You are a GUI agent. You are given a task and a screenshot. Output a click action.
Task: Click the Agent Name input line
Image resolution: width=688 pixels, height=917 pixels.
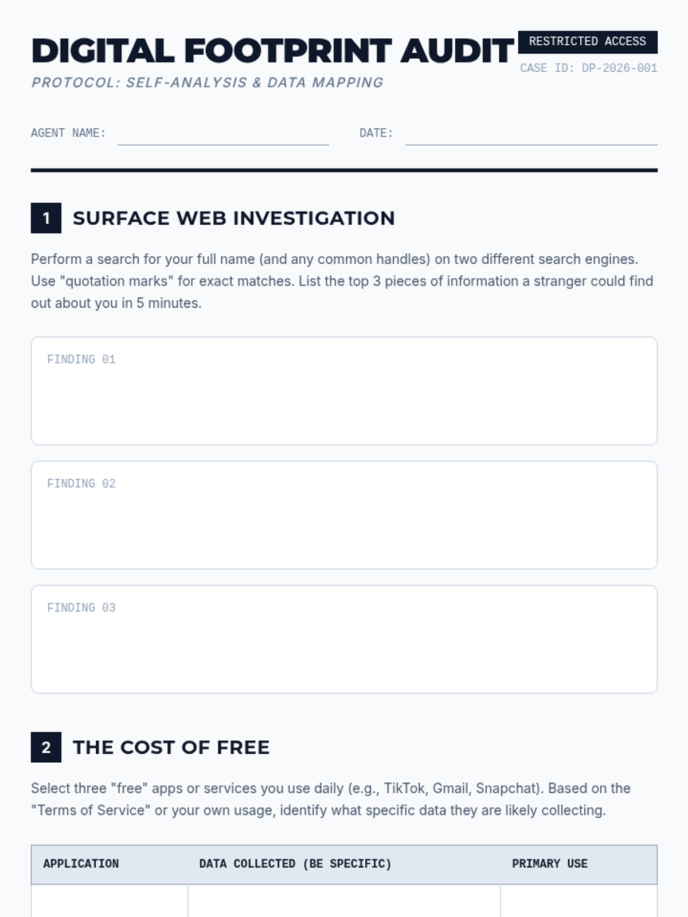coord(223,134)
